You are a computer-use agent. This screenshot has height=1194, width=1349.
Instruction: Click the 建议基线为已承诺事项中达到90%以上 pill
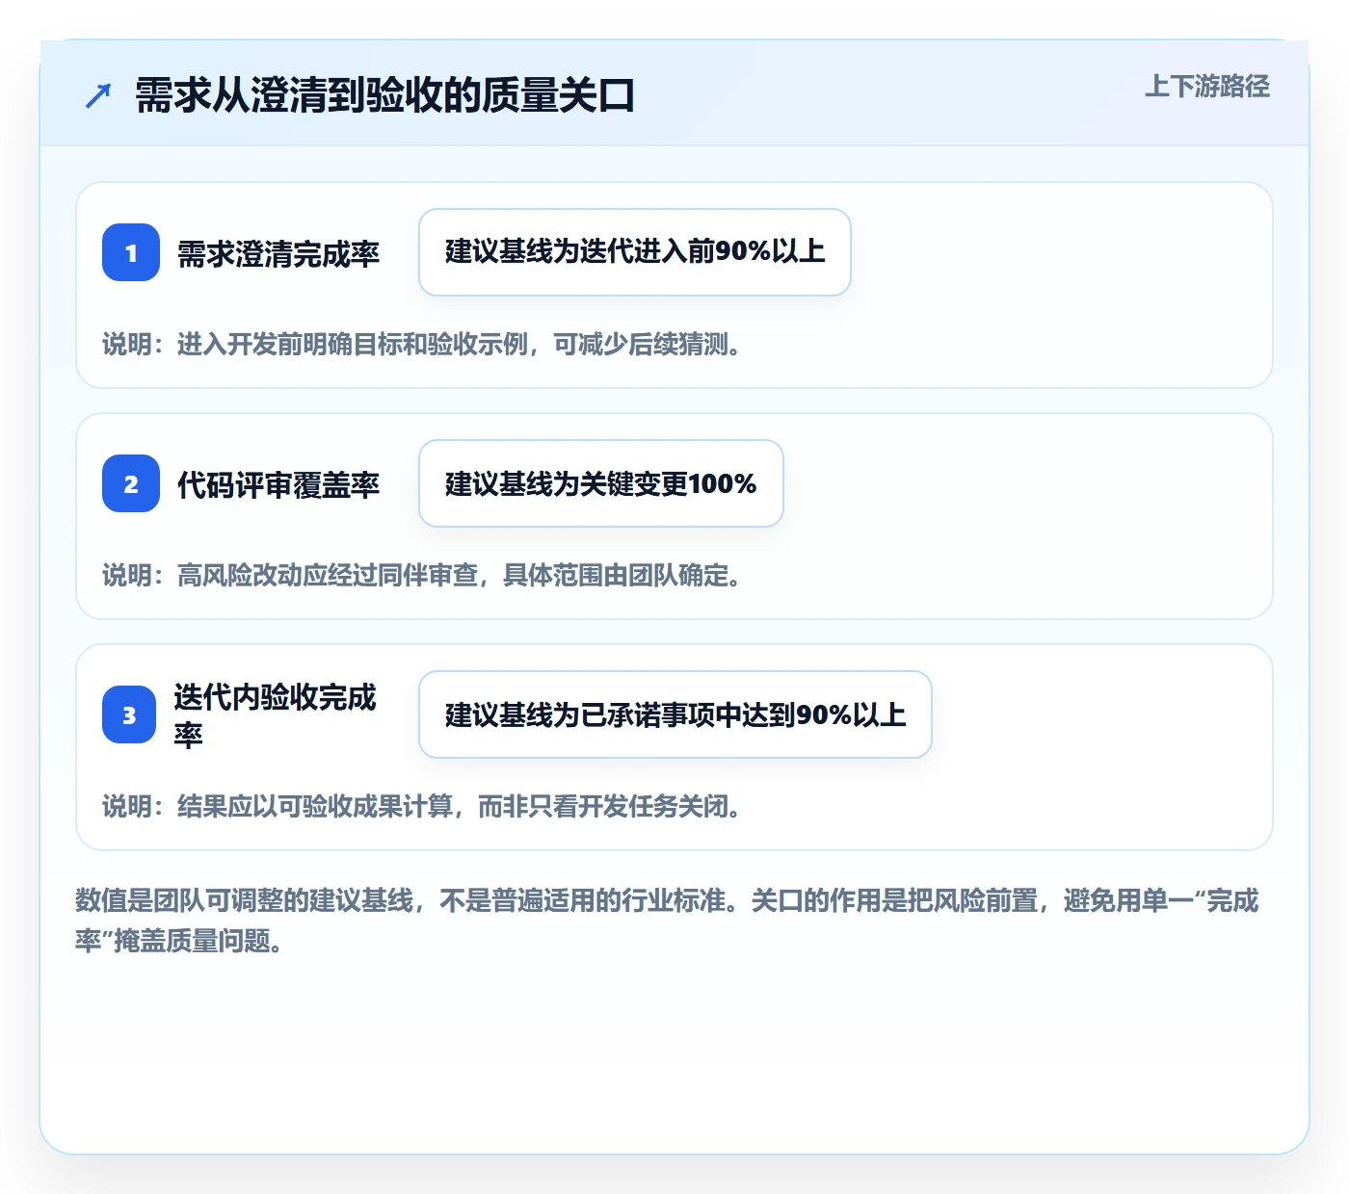pos(675,714)
